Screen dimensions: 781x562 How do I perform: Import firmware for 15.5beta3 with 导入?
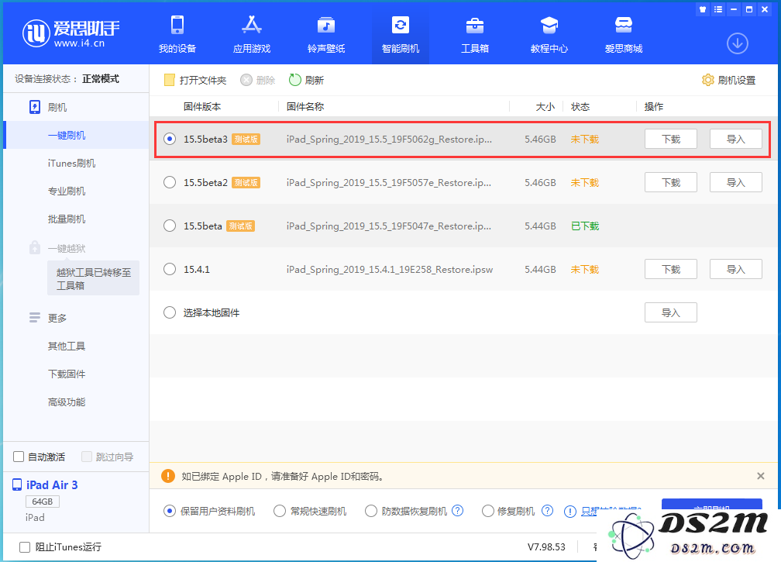(x=736, y=139)
